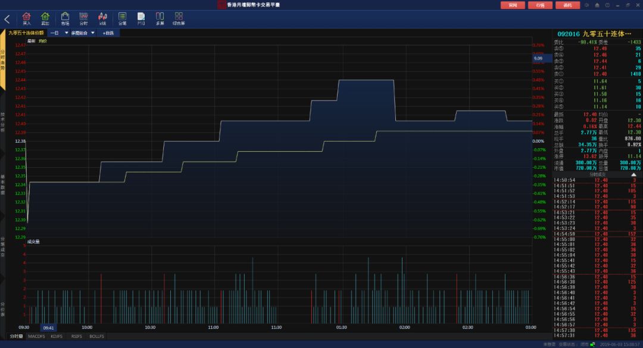Click the 10:00 time axis label

click(87, 328)
